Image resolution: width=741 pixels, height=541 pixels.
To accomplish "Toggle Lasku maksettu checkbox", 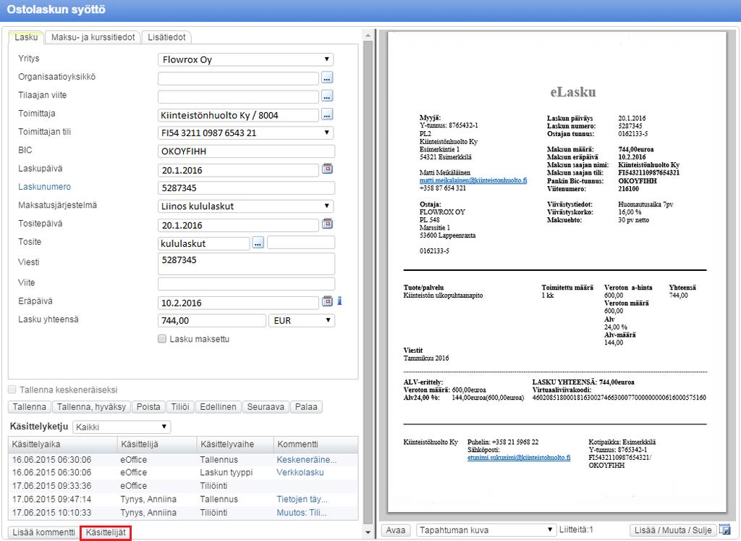I will [x=162, y=339].
